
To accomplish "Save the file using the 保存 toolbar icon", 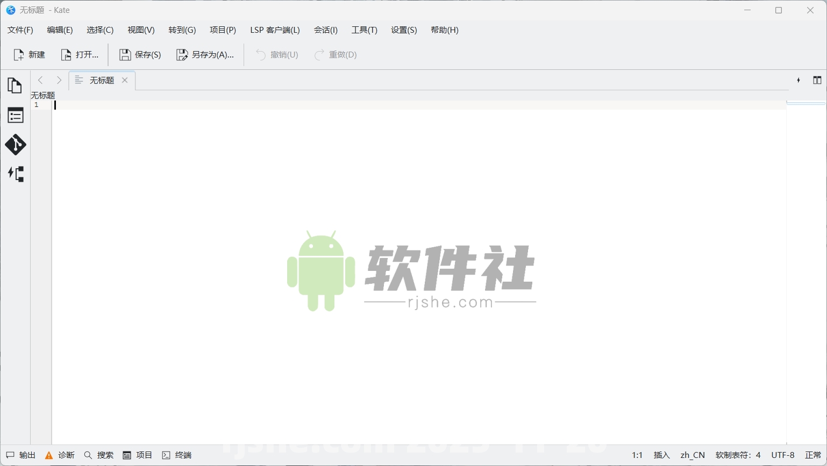I will [x=139, y=54].
